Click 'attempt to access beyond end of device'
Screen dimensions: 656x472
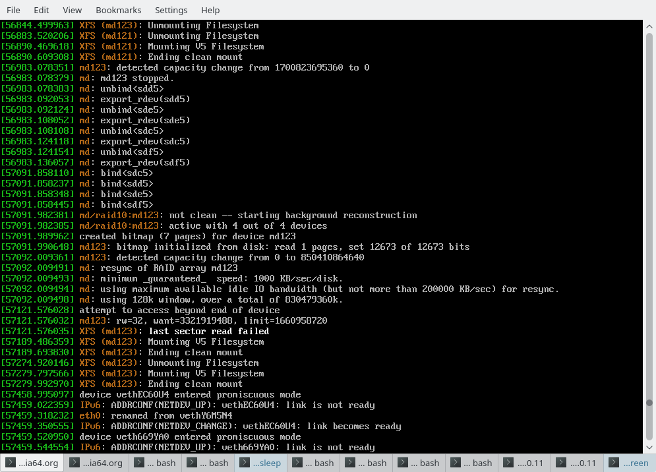[x=179, y=310]
